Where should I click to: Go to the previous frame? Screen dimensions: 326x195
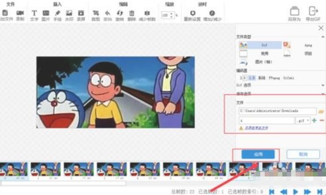(284, 191)
